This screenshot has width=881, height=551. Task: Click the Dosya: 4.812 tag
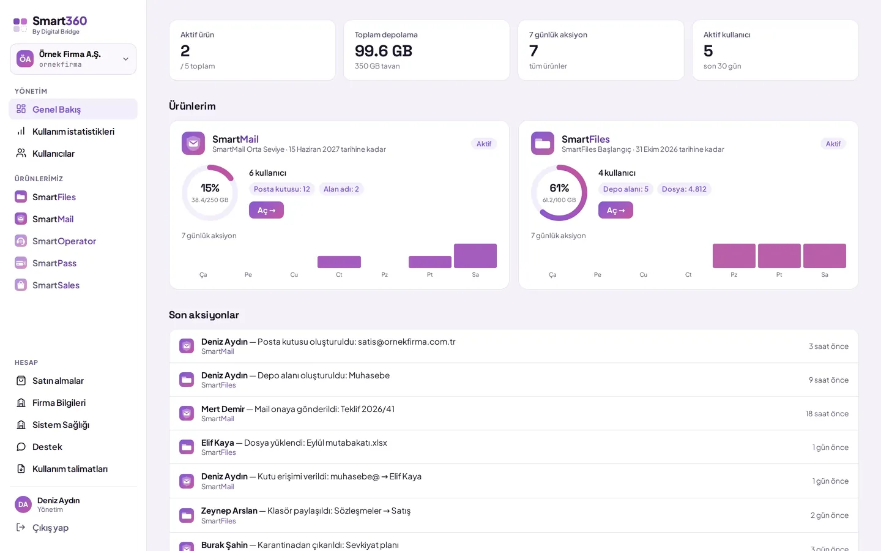click(684, 189)
